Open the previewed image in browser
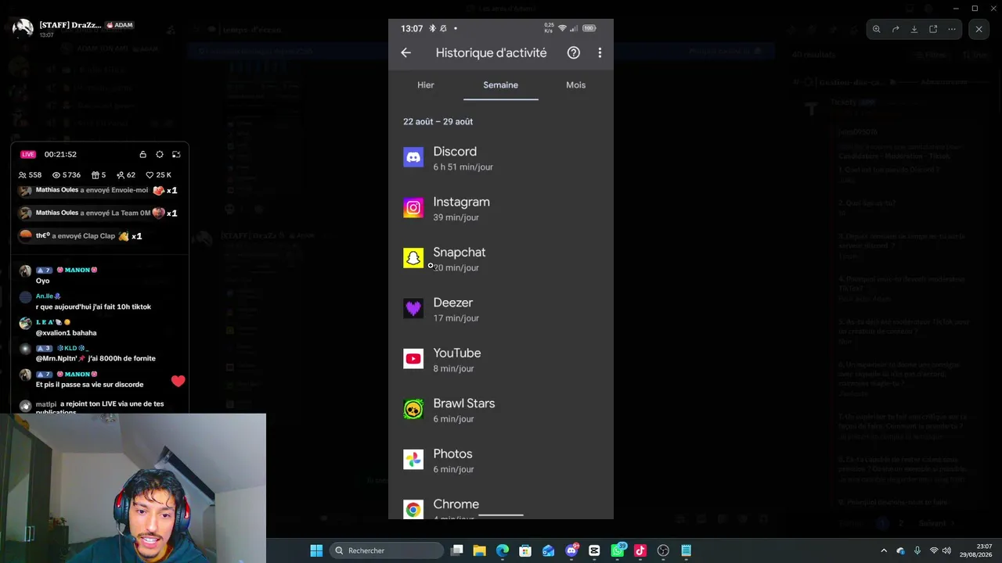Screen dimensions: 1002x563 pos(933,29)
